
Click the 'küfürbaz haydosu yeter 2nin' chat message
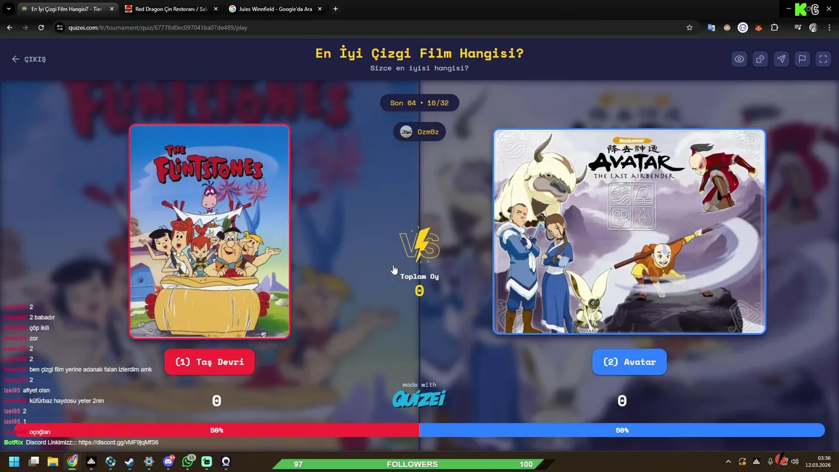pyautogui.click(x=66, y=401)
